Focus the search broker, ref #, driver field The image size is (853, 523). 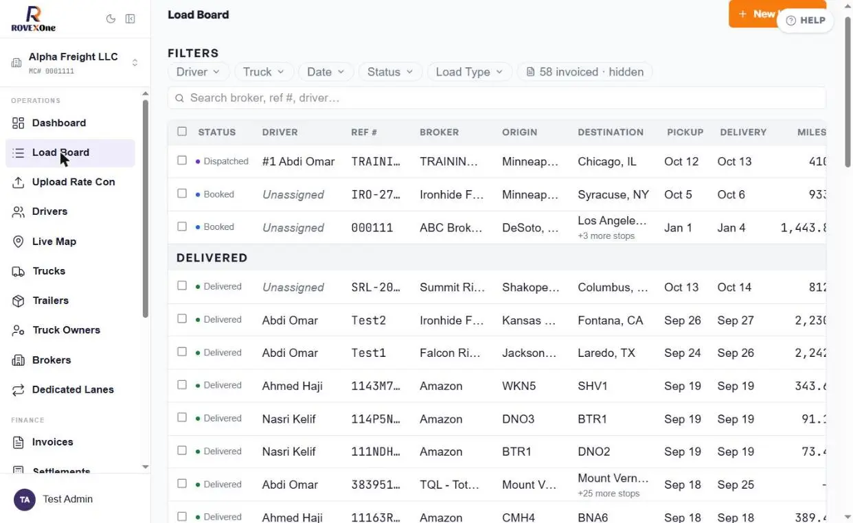pos(497,98)
